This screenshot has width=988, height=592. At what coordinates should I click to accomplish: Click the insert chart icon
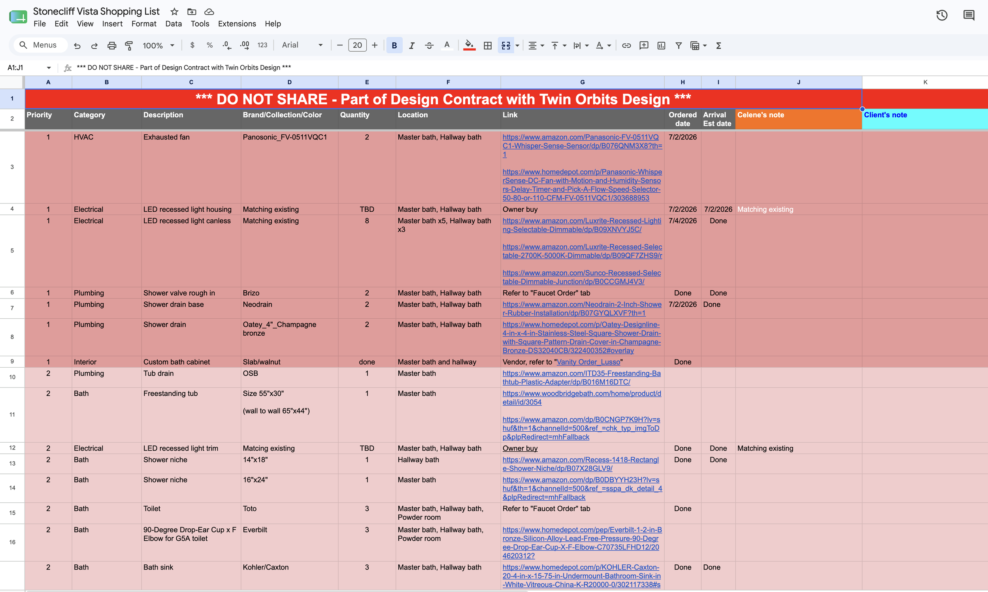point(661,45)
